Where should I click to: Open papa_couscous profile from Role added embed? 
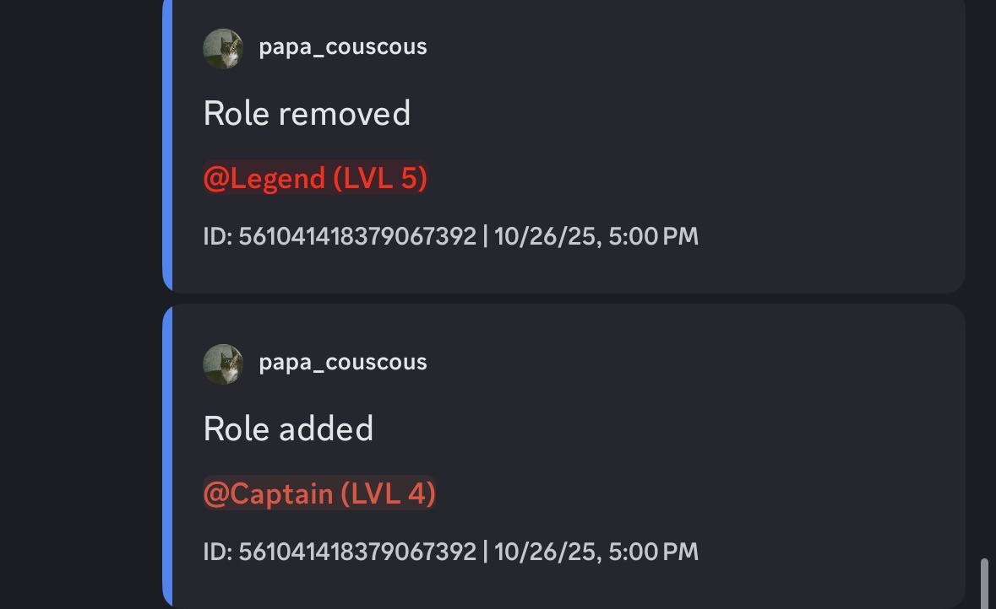[342, 362]
